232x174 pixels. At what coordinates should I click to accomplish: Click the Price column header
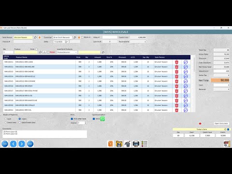click(78, 58)
